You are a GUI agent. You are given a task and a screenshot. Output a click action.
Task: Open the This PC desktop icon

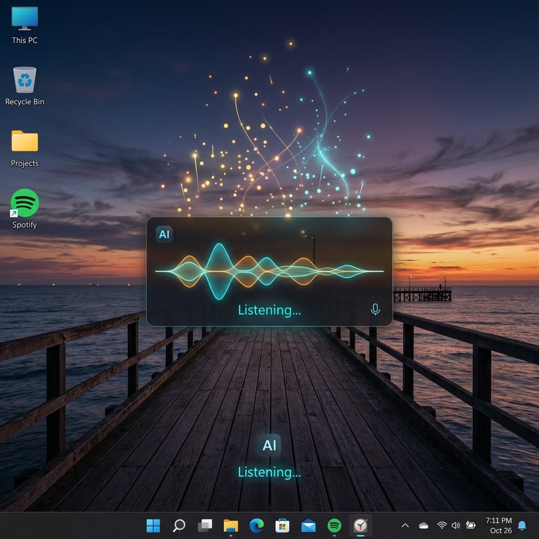[24, 25]
